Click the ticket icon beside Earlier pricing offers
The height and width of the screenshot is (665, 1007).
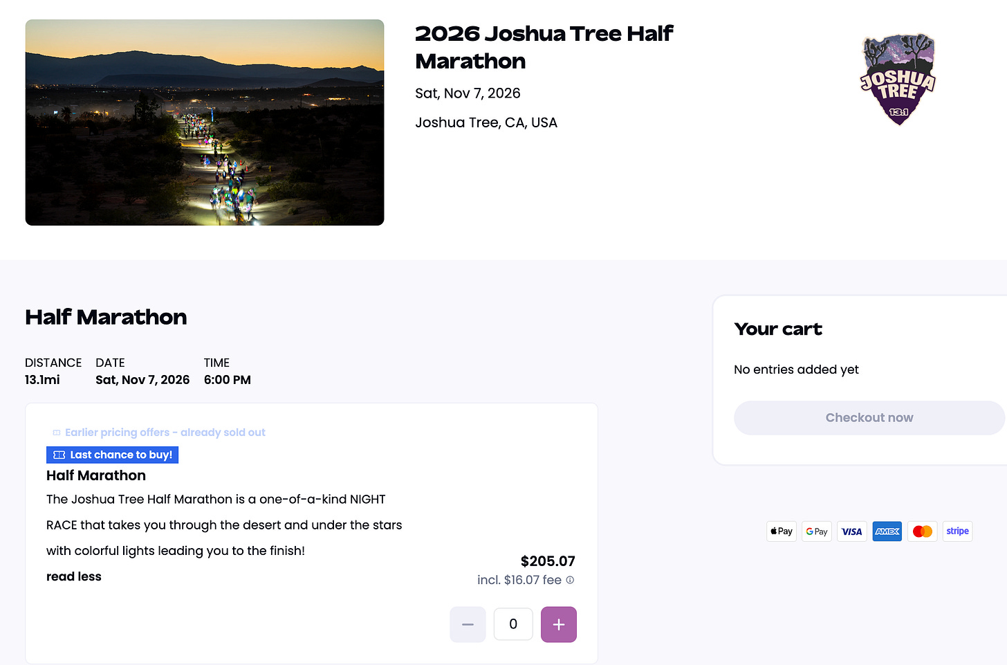[x=57, y=432]
